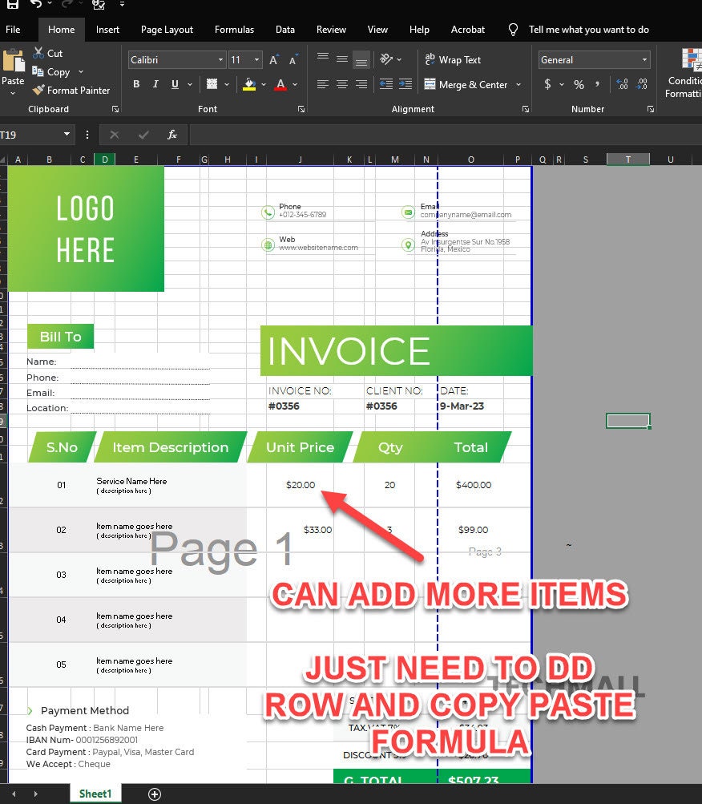Toggle bold formatting
The image size is (702, 804).
point(136,83)
